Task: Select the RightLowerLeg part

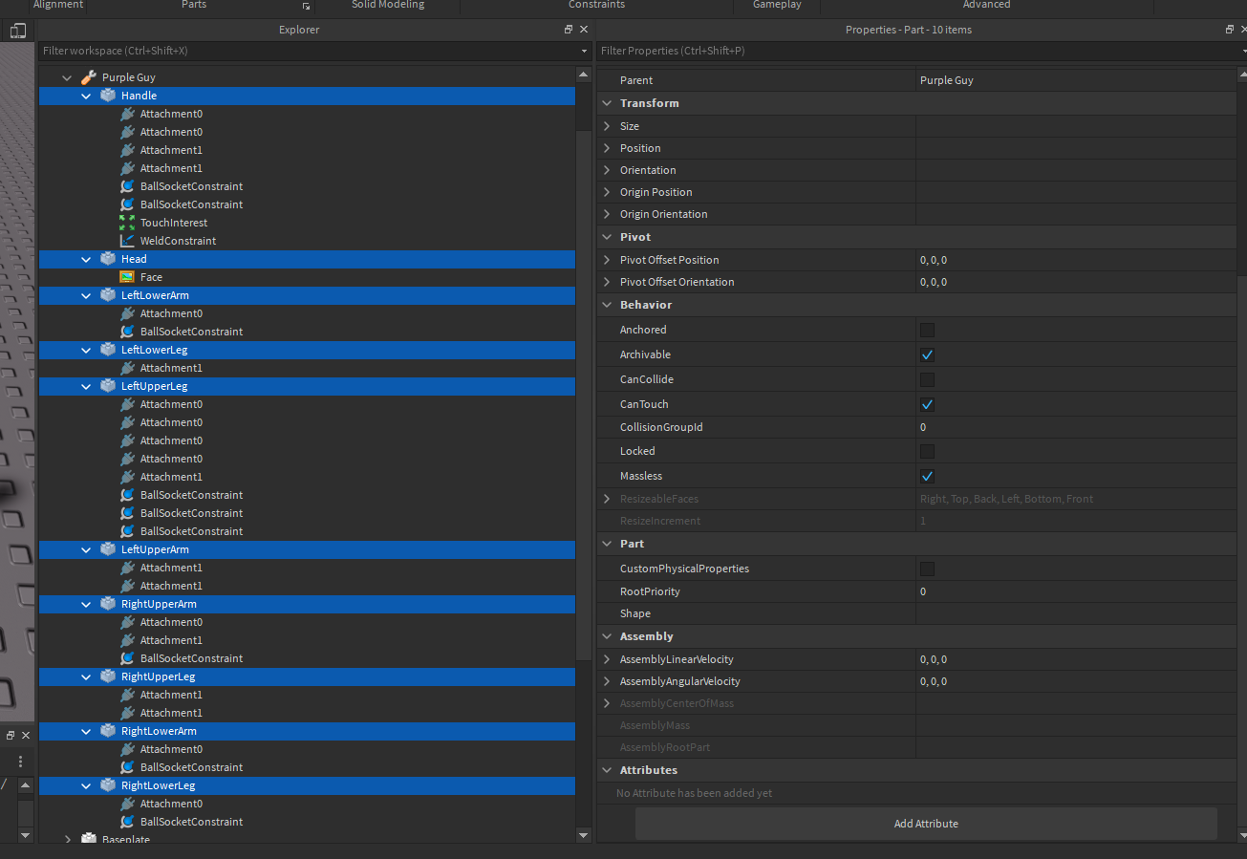Action: [x=158, y=785]
